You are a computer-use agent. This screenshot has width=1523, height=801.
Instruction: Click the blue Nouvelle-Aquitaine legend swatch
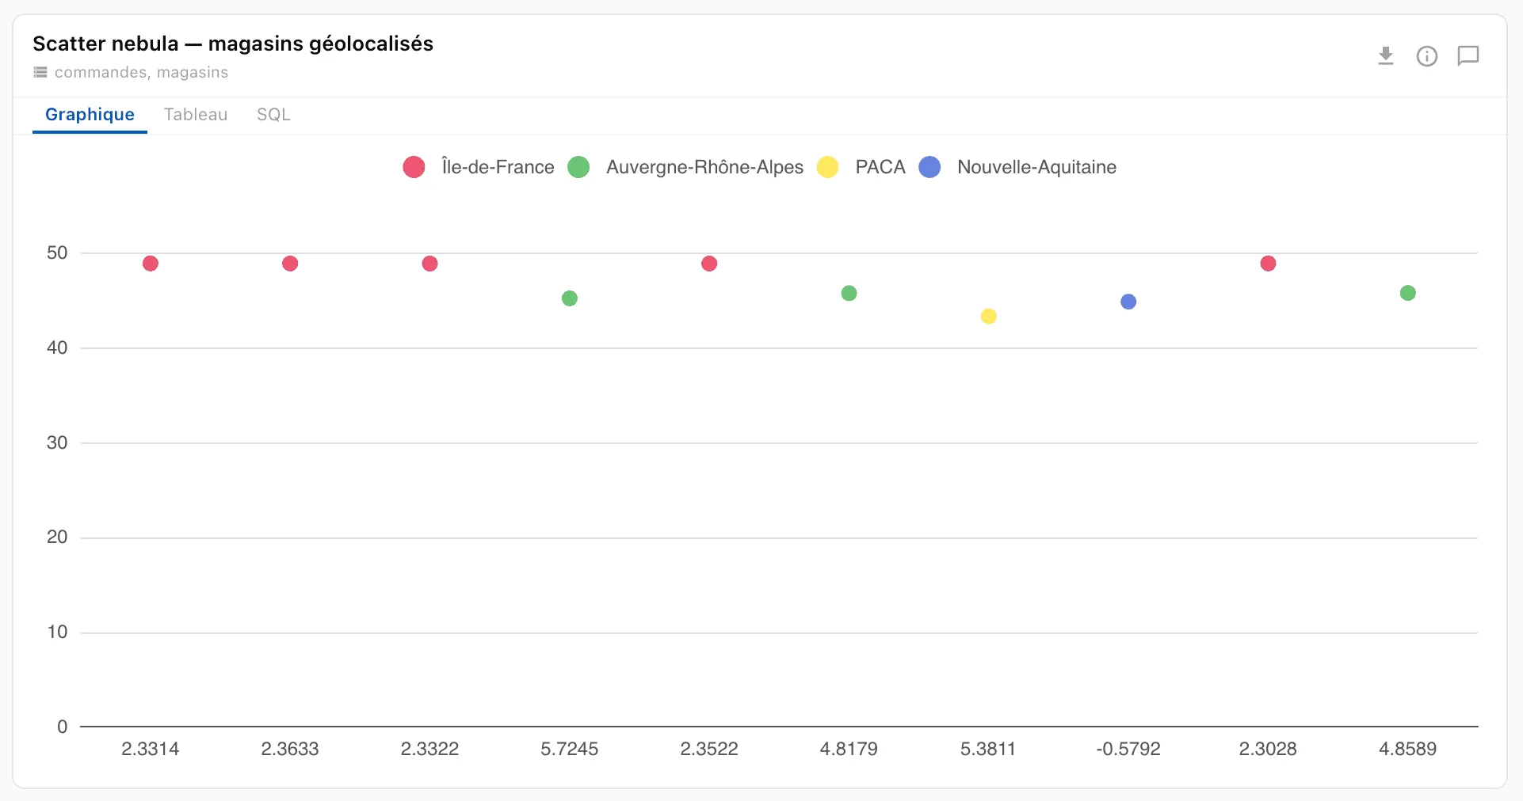point(929,167)
